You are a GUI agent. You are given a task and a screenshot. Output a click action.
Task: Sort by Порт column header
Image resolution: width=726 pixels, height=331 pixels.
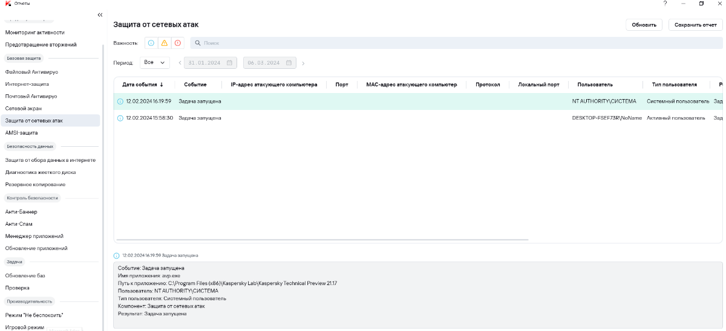click(342, 85)
